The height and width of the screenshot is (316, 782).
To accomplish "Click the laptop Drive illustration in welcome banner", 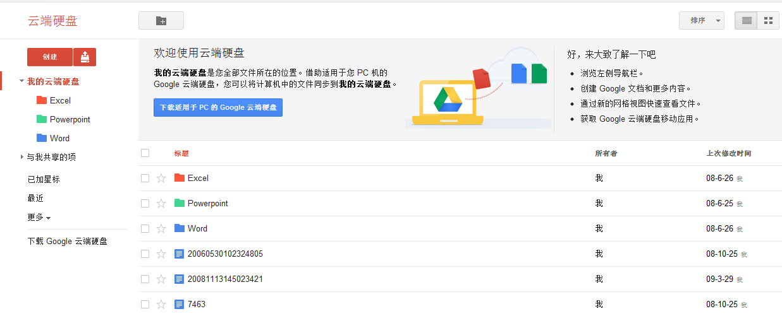I will click(448, 102).
